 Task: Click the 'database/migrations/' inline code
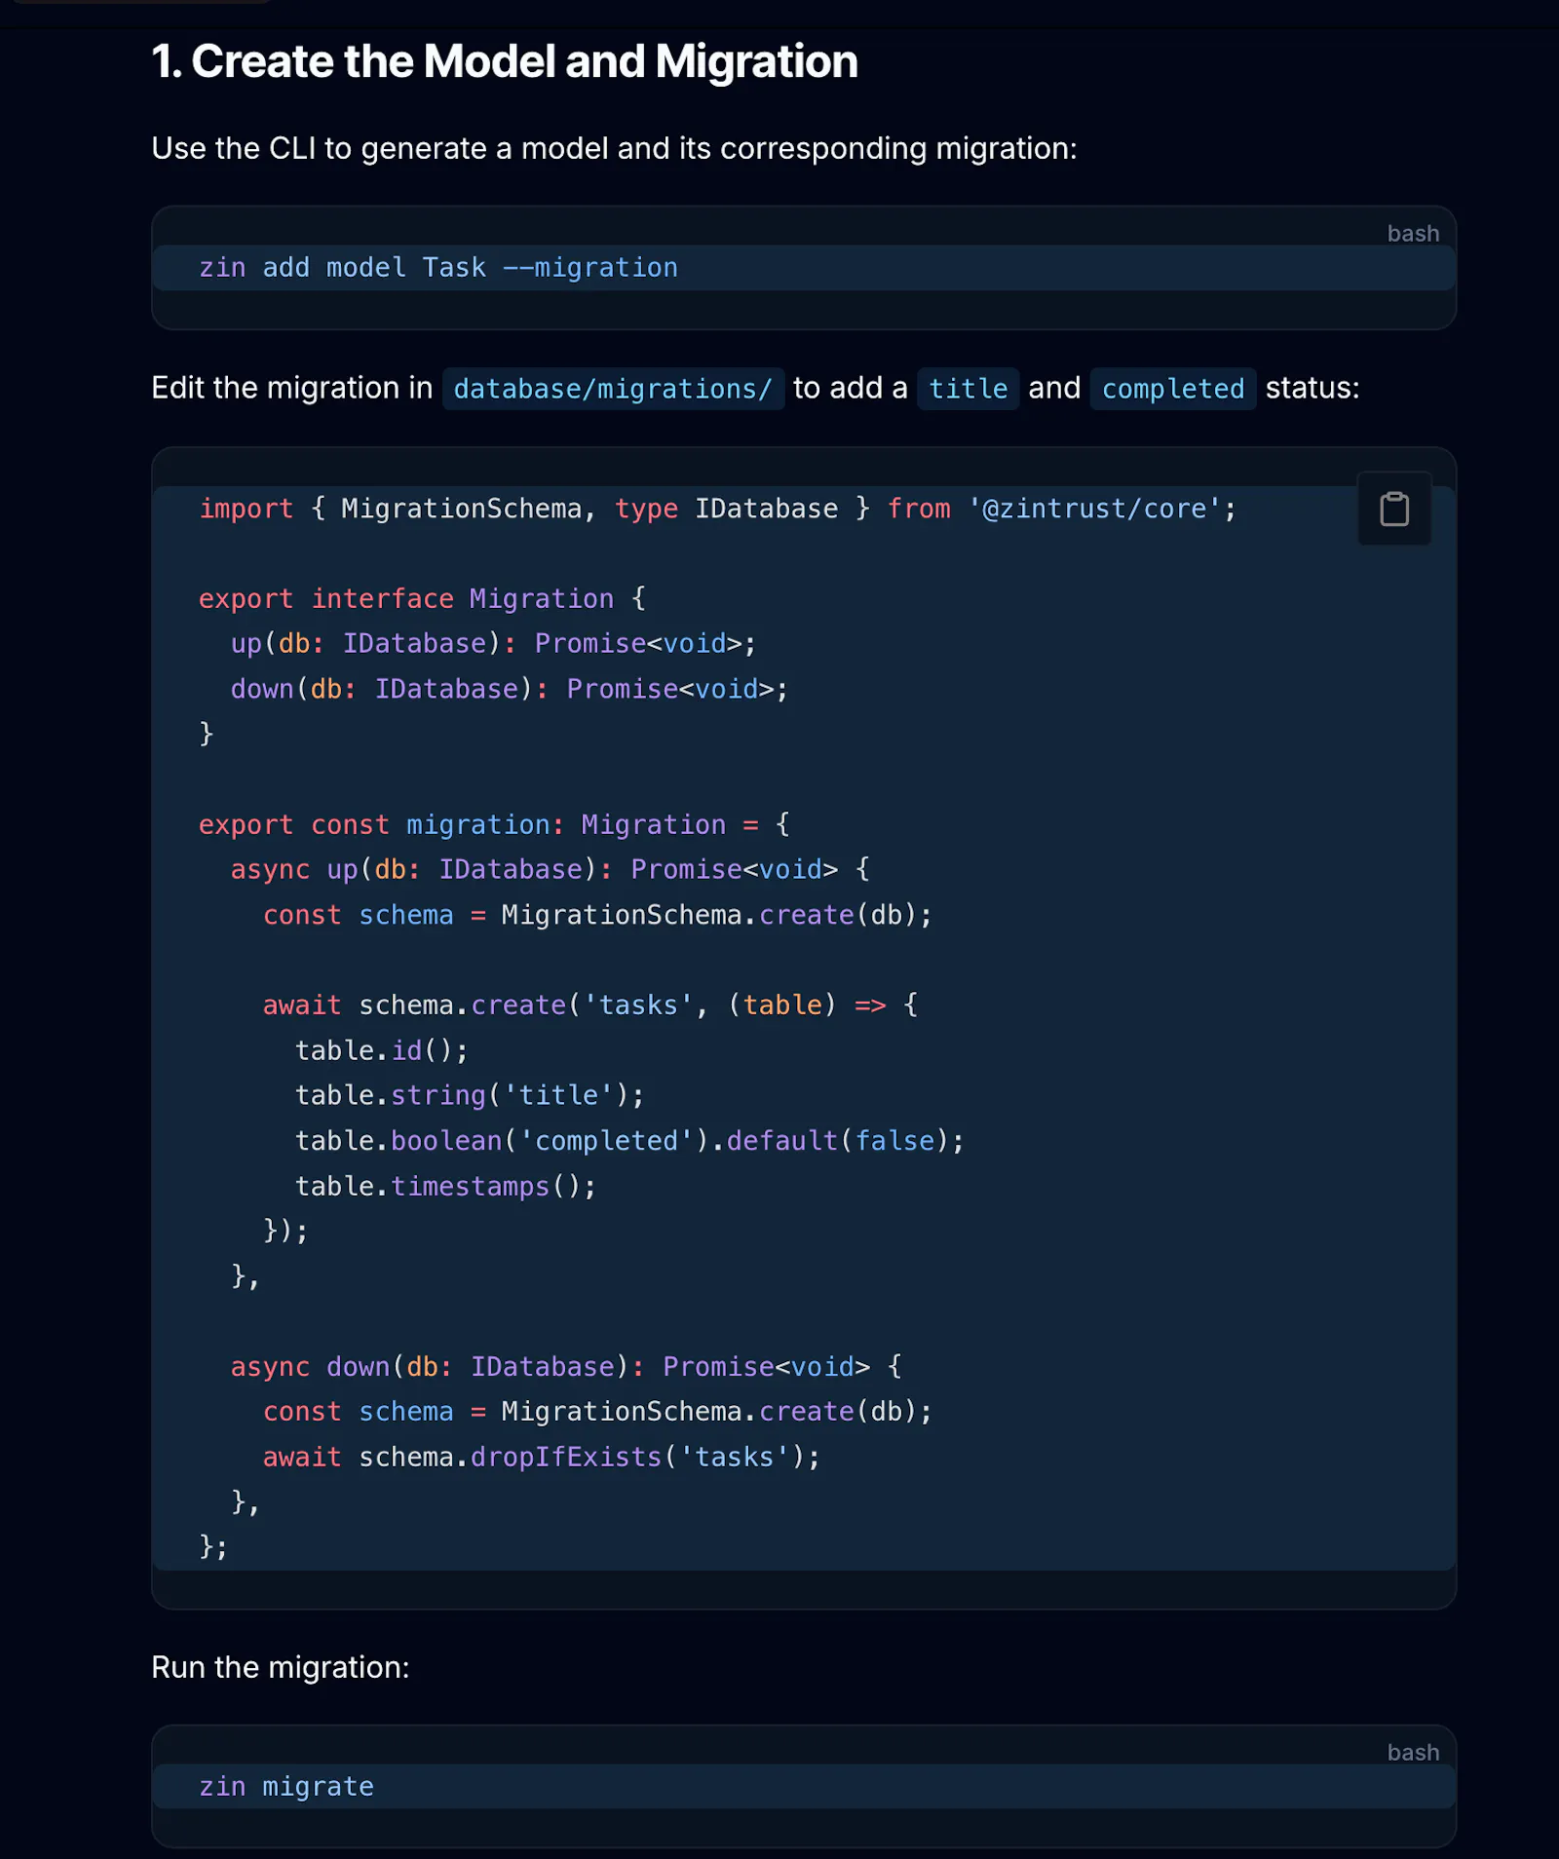613,389
